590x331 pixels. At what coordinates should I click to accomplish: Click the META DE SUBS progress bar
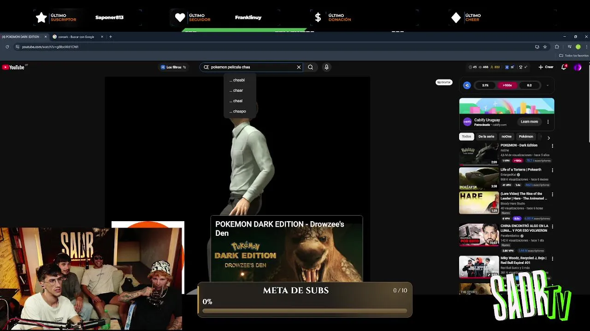[x=305, y=311]
